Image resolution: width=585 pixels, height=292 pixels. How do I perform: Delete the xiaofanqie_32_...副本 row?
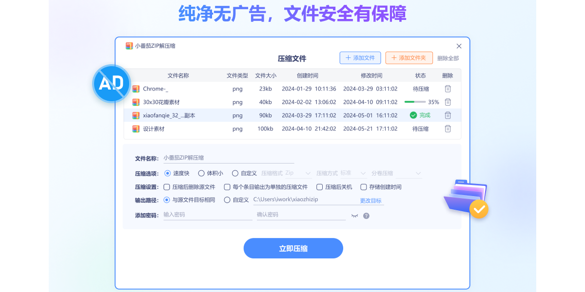click(448, 115)
